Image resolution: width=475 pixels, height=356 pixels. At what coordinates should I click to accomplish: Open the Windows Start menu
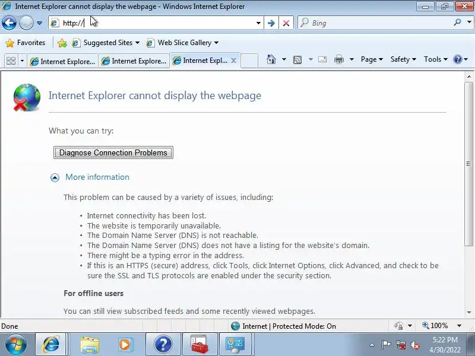click(x=16, y=344)
